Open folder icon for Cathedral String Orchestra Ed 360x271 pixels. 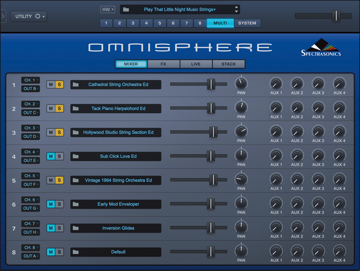pyautogui.click(x=75, y=85)
